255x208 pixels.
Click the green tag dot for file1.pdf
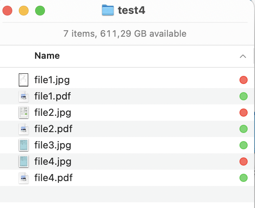click(x=244, y=96)
